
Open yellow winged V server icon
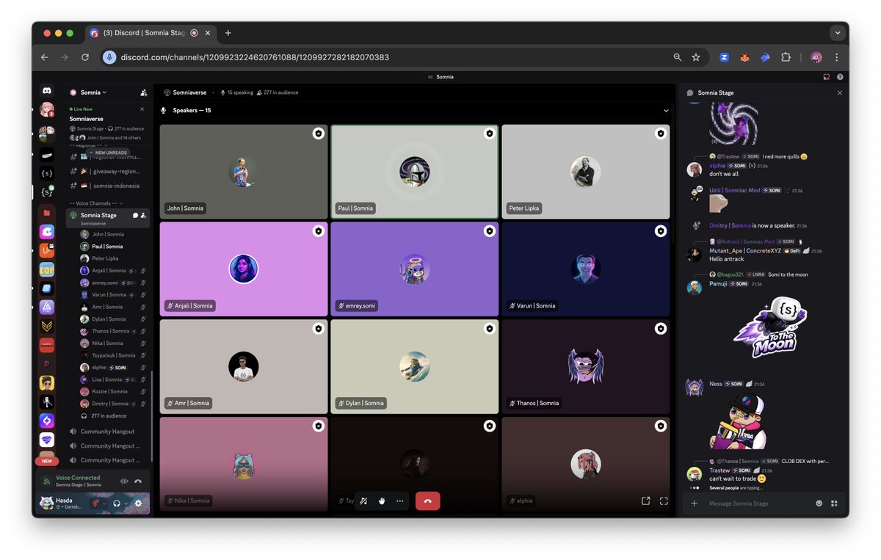pos(47,327)
